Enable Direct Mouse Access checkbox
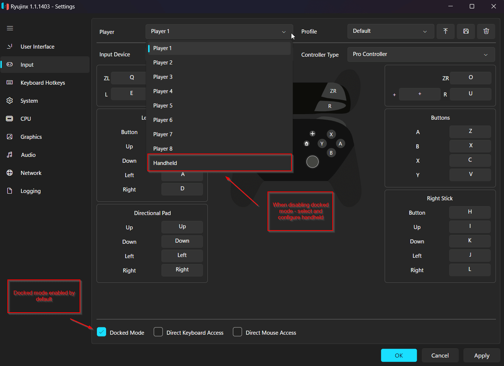 pyautogui.click(x=238, y=332)
